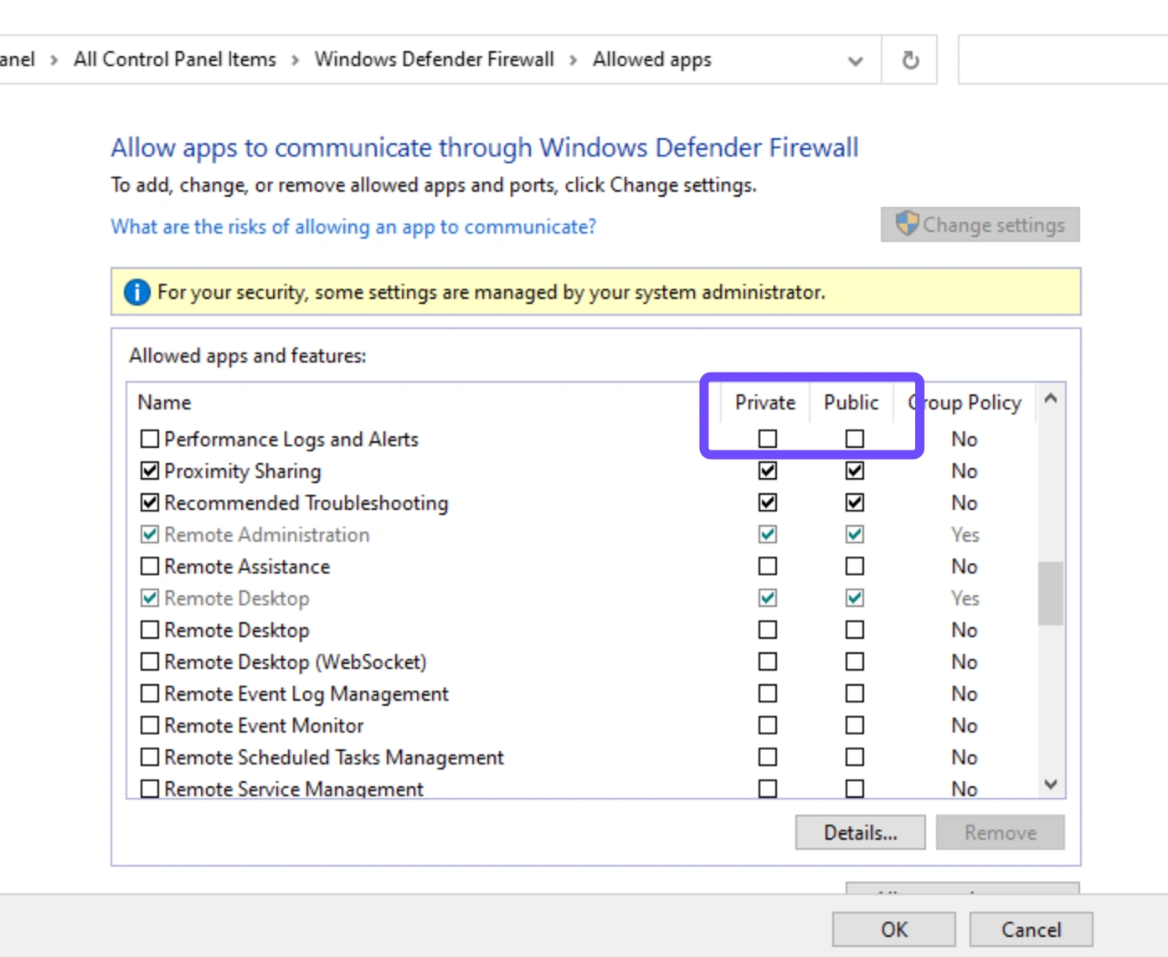This screenshot has height=957, width=1168.
Task: Tick Public for Remote Event Monitor
Action: pos(855,725)
